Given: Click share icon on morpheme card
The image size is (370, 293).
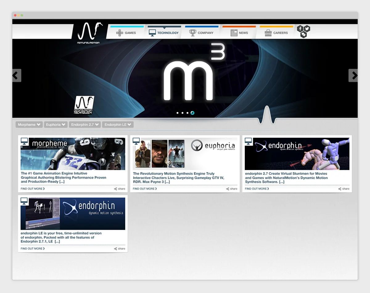Looking at the screenshot, I should tap(116, 189).
